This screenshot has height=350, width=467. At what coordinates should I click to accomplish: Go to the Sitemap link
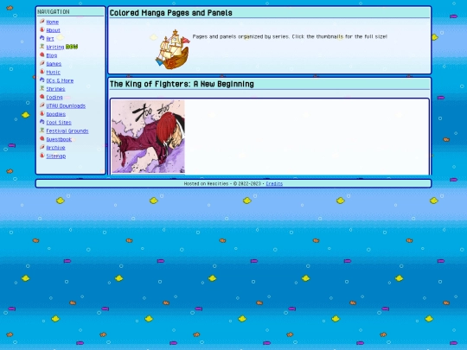pos(56,156)
